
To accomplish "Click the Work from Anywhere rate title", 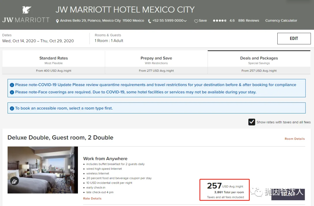I will coord(105,159).
